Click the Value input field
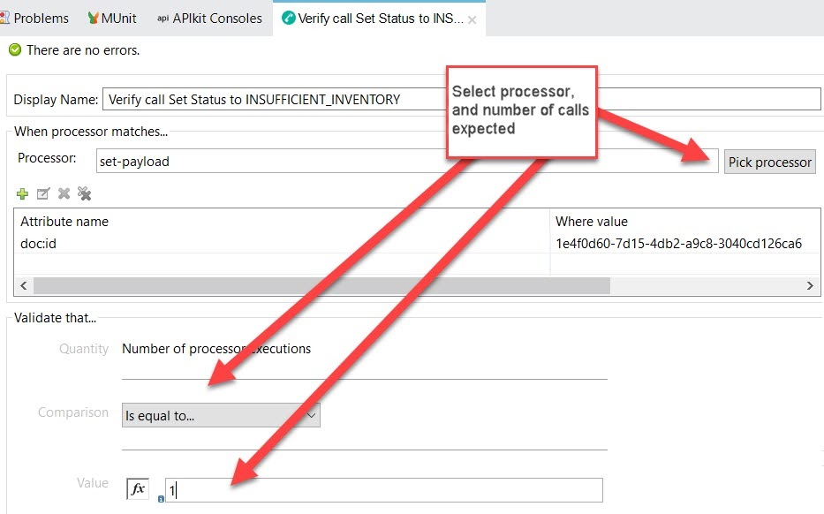824x514 pixels. coord(384,490)
